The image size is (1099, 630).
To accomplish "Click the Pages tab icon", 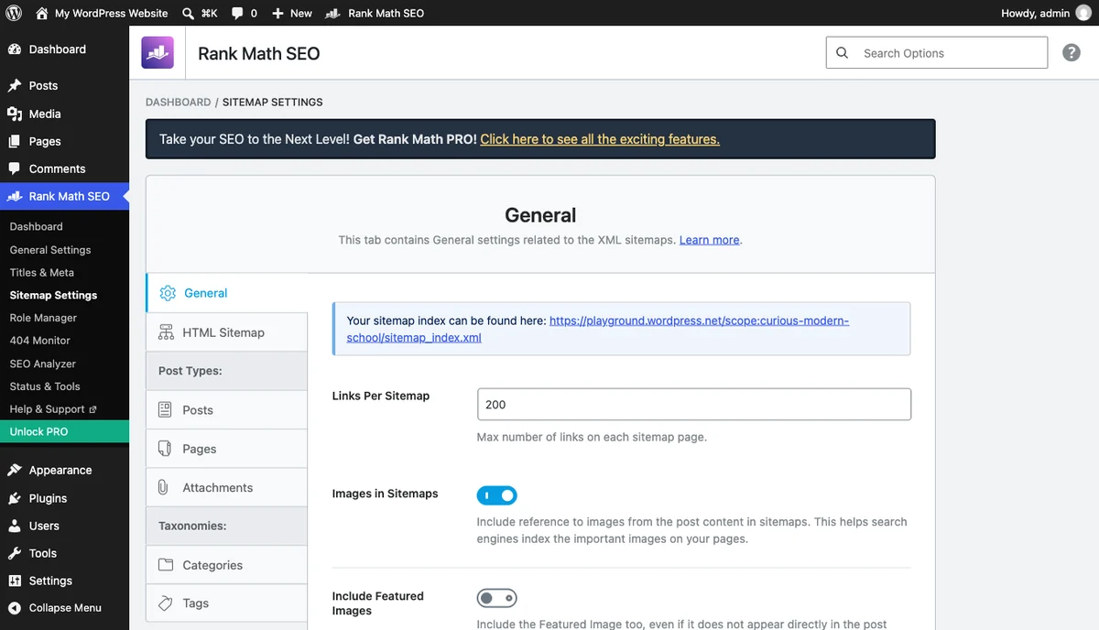I will coord(165,449).
